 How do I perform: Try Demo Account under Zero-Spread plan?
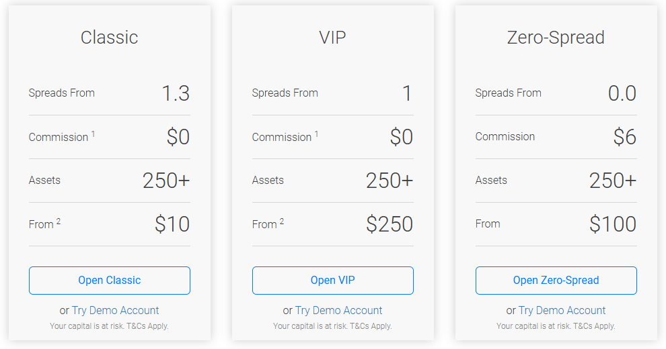pyautogui.click(x=562, y=311)
